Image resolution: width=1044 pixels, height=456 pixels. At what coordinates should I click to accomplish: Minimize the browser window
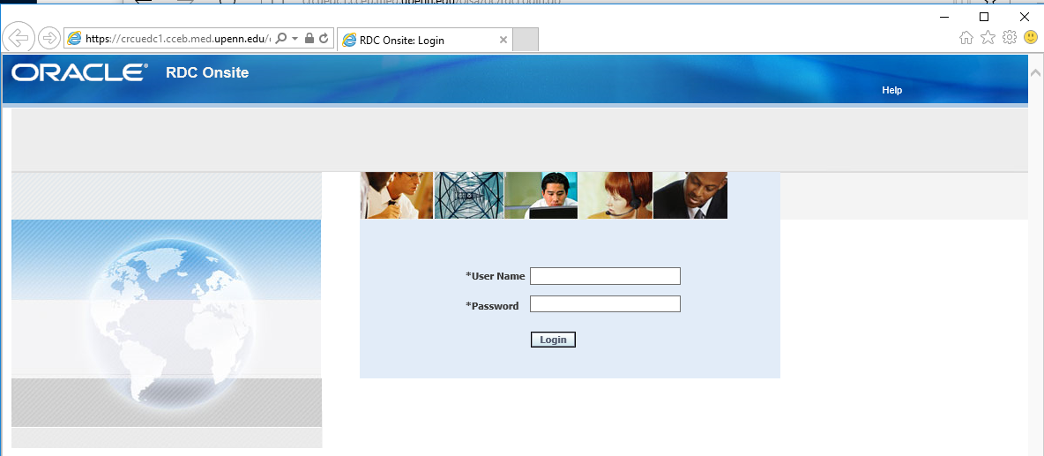point(943,17)
